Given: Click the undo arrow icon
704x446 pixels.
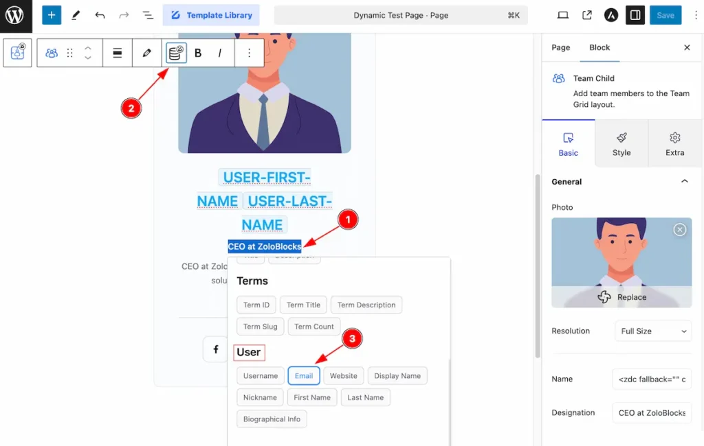Looking at the screenshot, I should click(100, 15).
